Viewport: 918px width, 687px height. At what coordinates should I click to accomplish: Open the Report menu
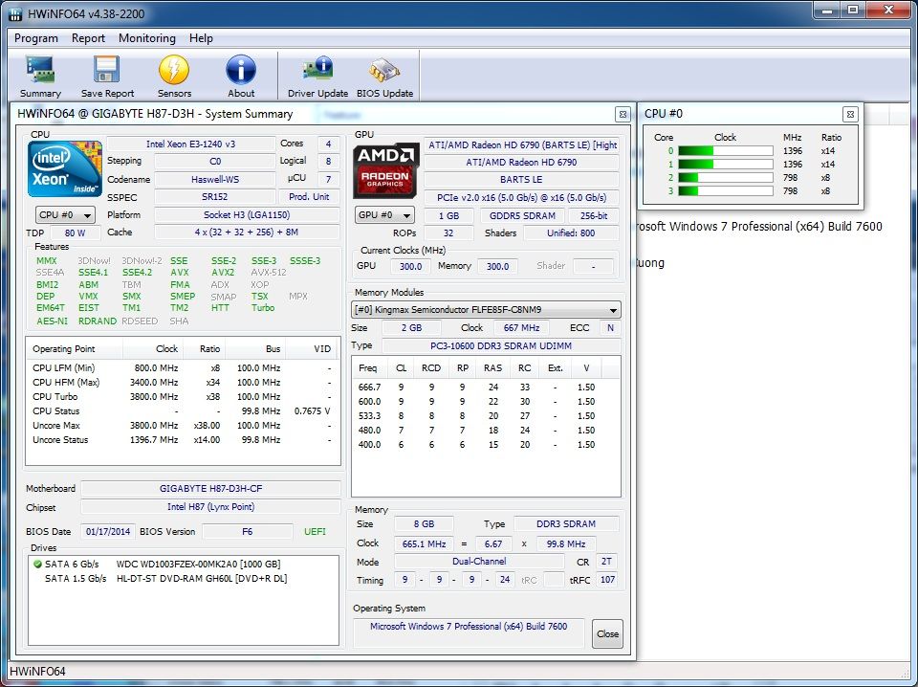point(88,38)
